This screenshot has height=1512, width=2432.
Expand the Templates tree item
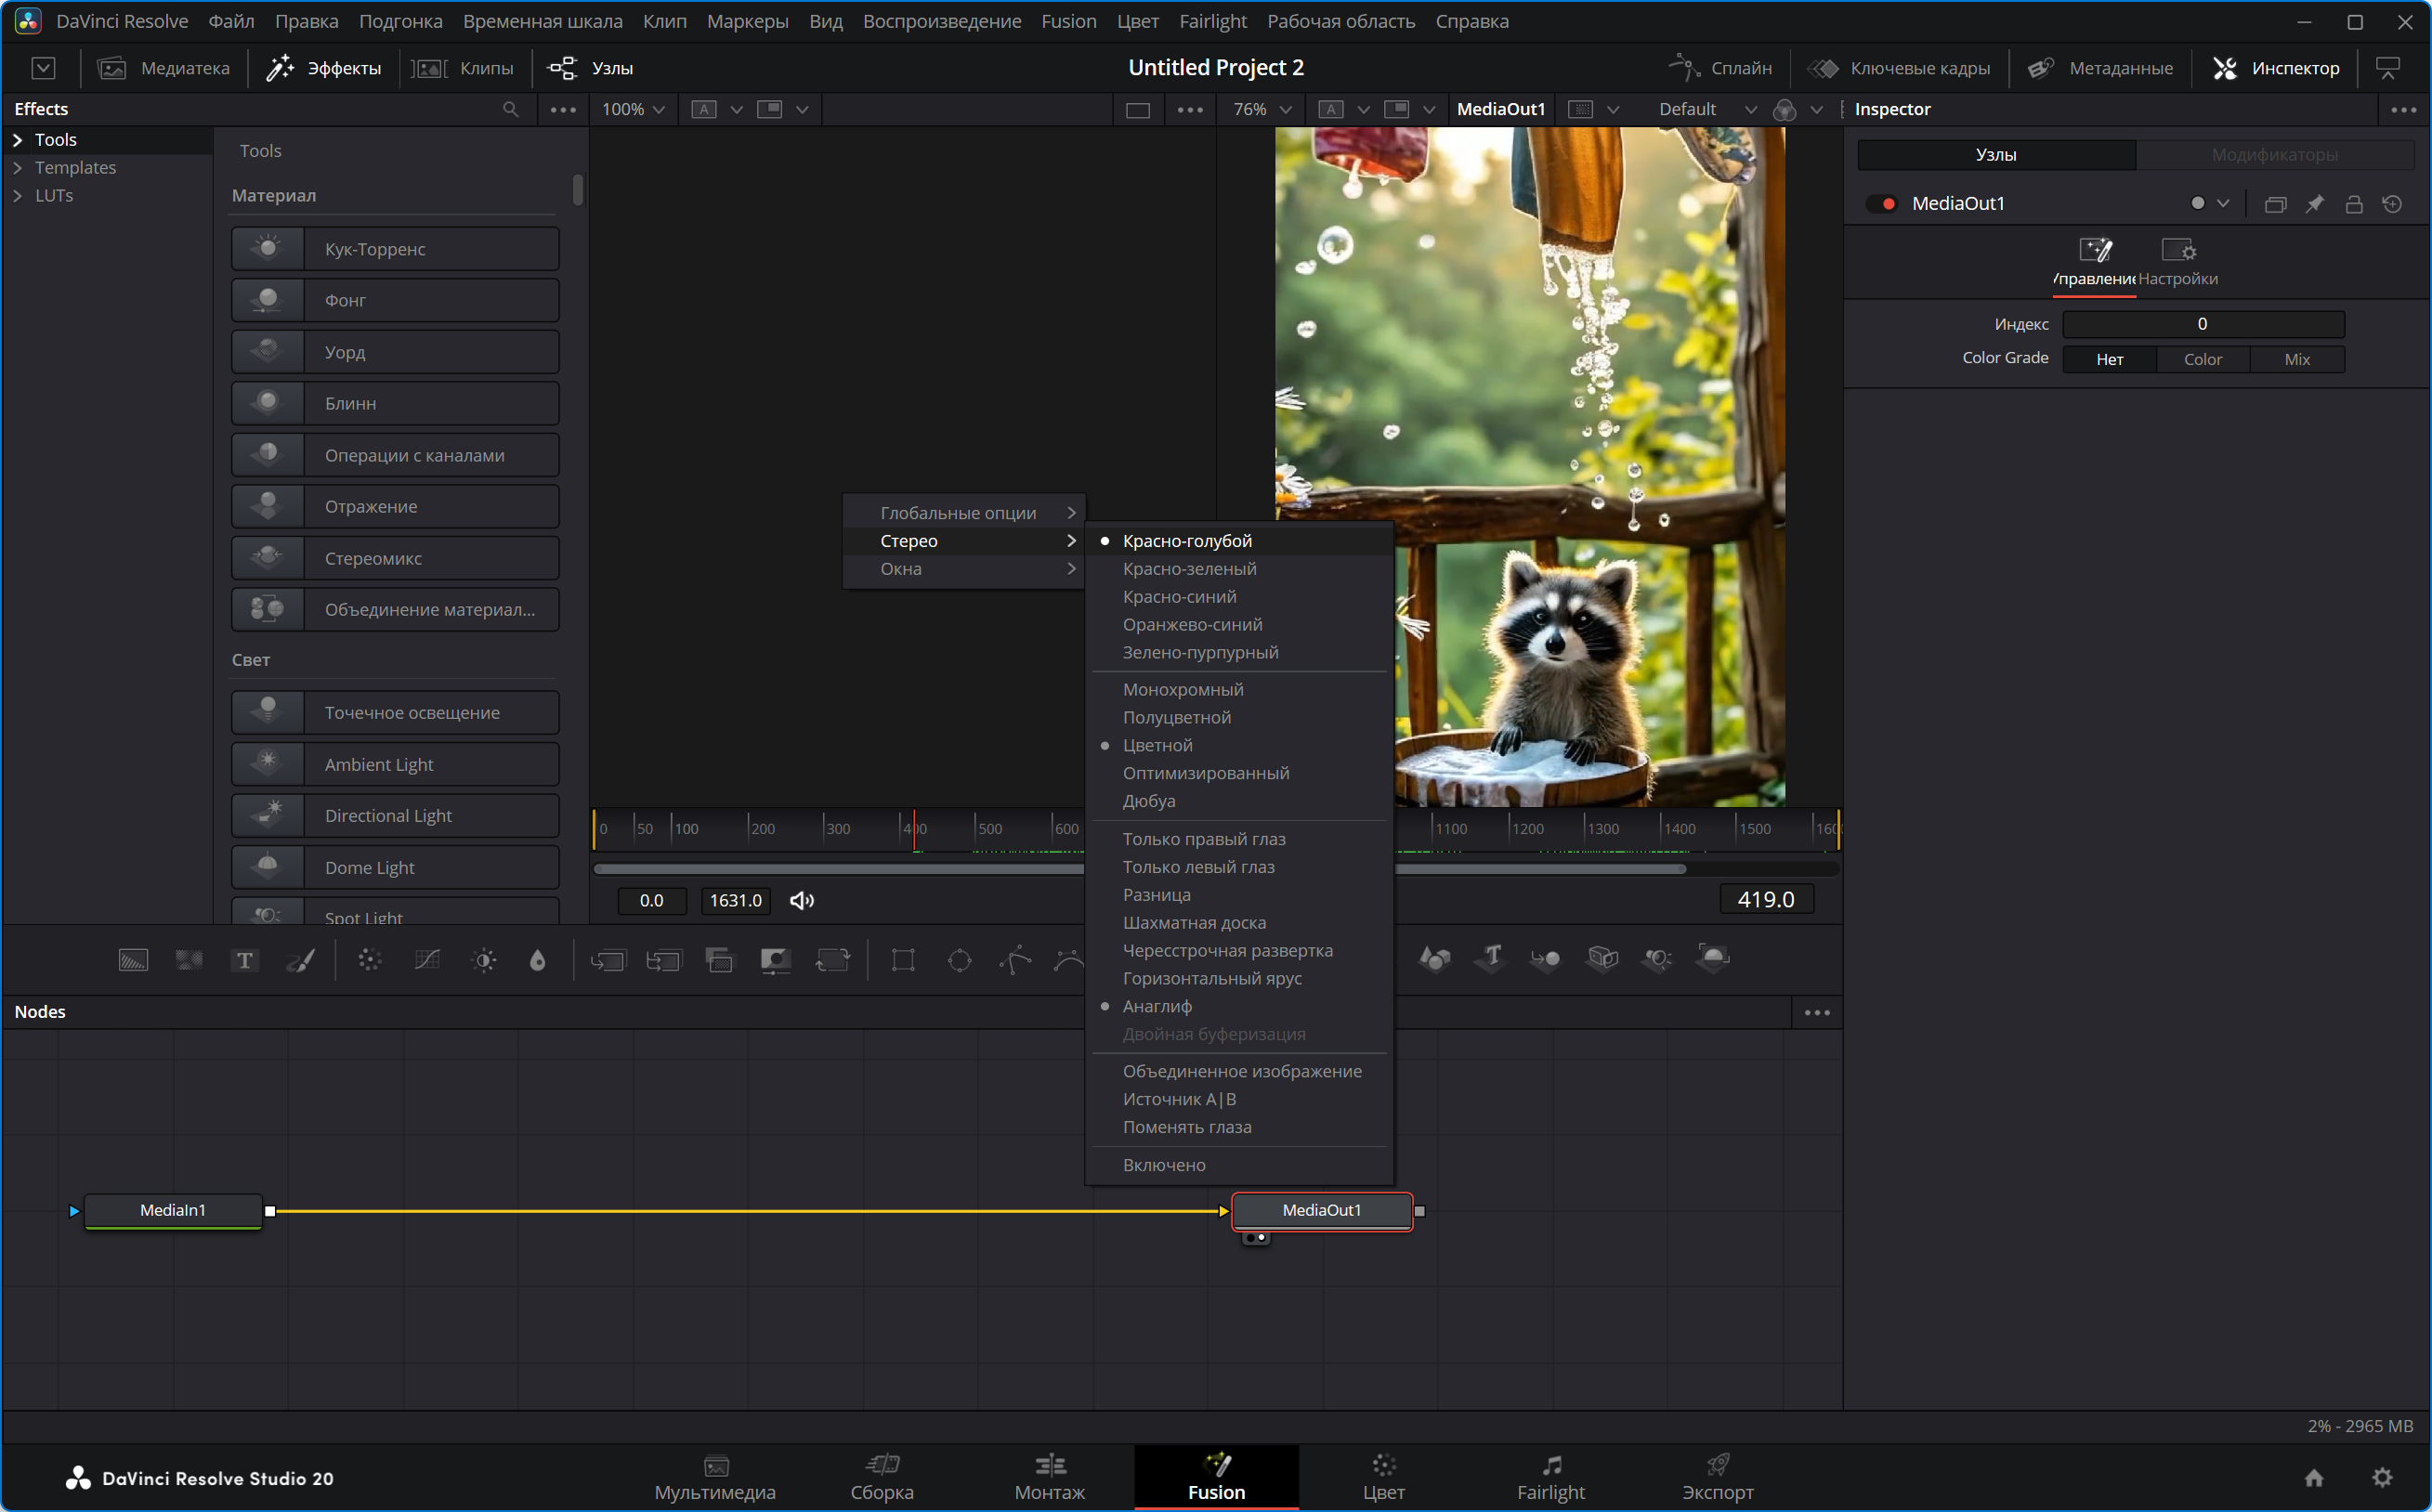[18, 168]
